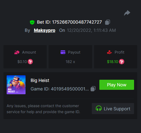Copy the Bet ID with copy icon

108,22
